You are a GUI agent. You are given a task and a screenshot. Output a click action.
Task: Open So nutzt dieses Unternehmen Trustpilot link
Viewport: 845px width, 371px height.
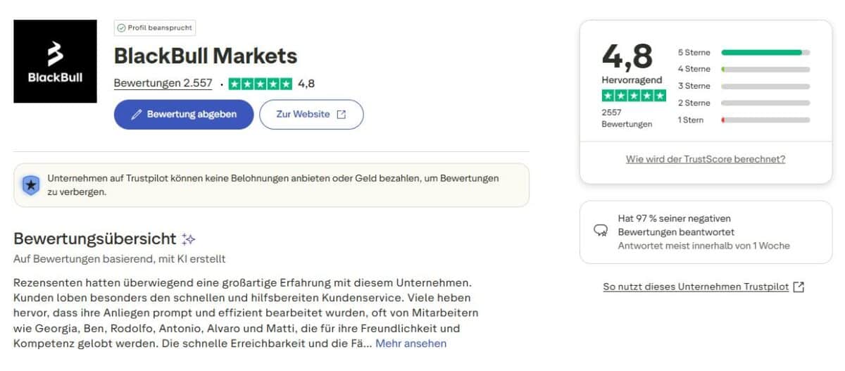(696, 287)
